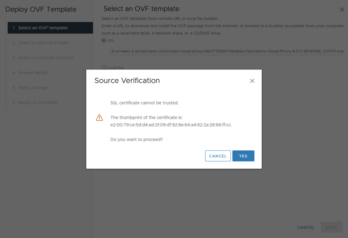Click the NEXT button in wizard

(331, 227)
